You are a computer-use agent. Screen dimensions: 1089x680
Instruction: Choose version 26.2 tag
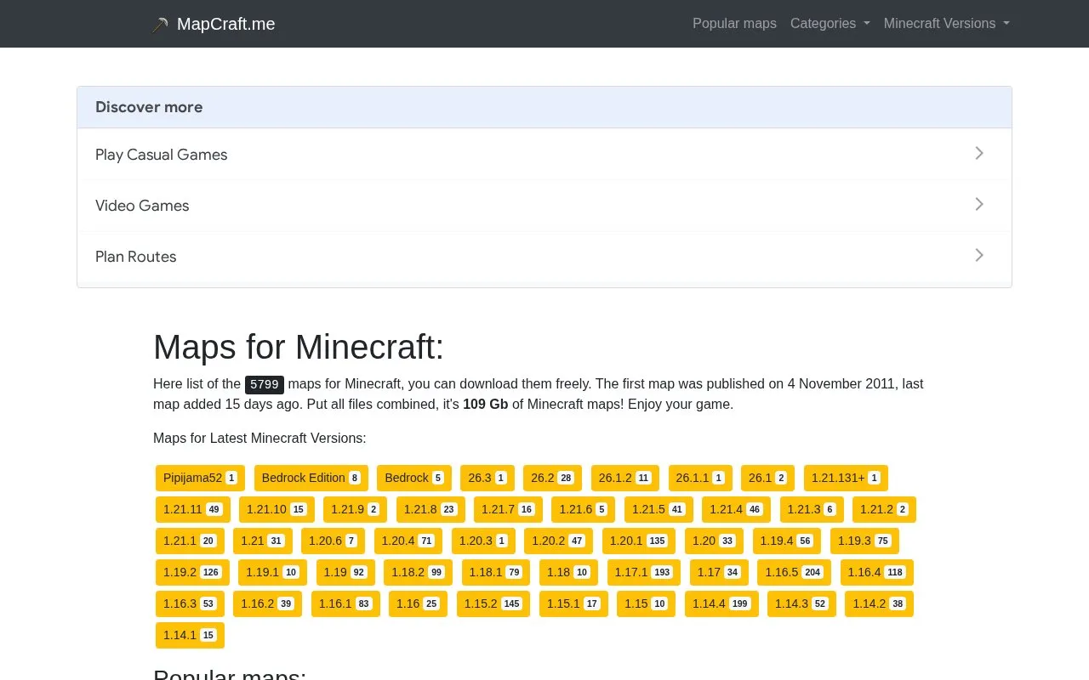(552, 478)
